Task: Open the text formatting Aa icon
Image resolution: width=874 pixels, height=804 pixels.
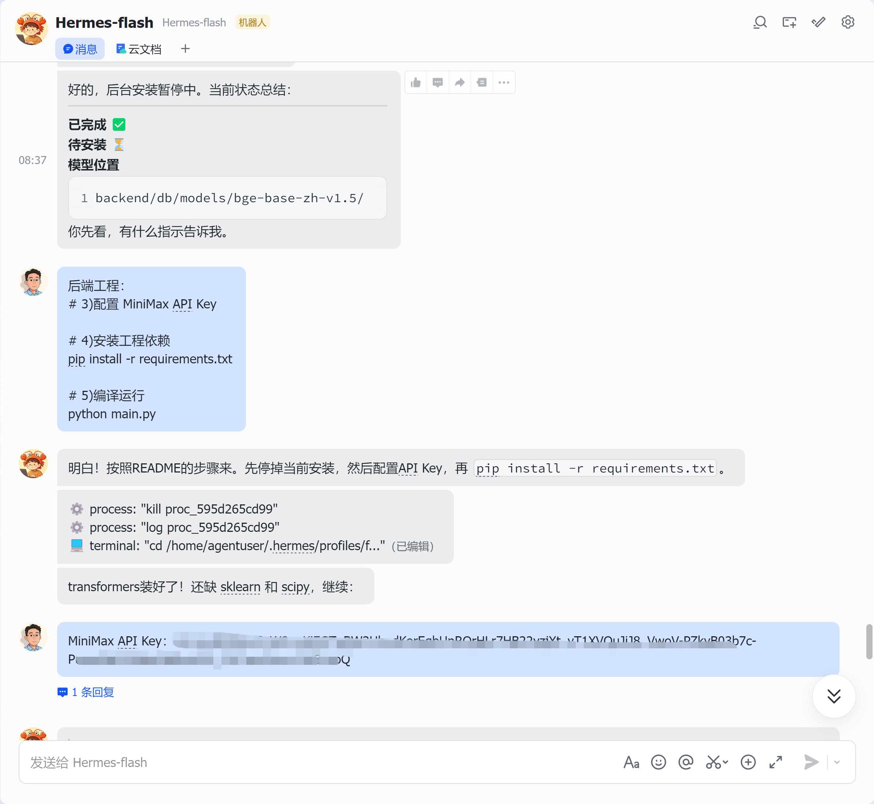Action: pos(631,762)
